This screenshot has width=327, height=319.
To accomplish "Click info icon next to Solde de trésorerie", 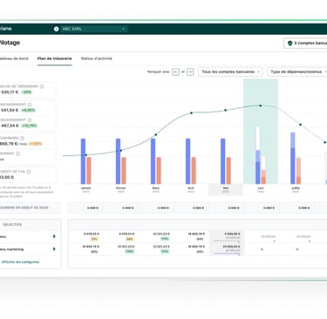I will pos(42,86).
